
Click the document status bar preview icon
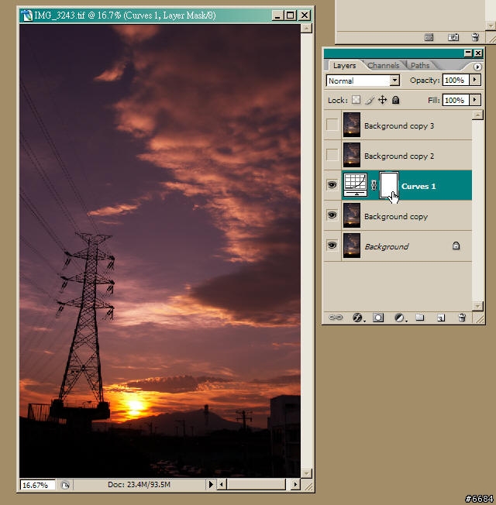[x=65, y=485]
